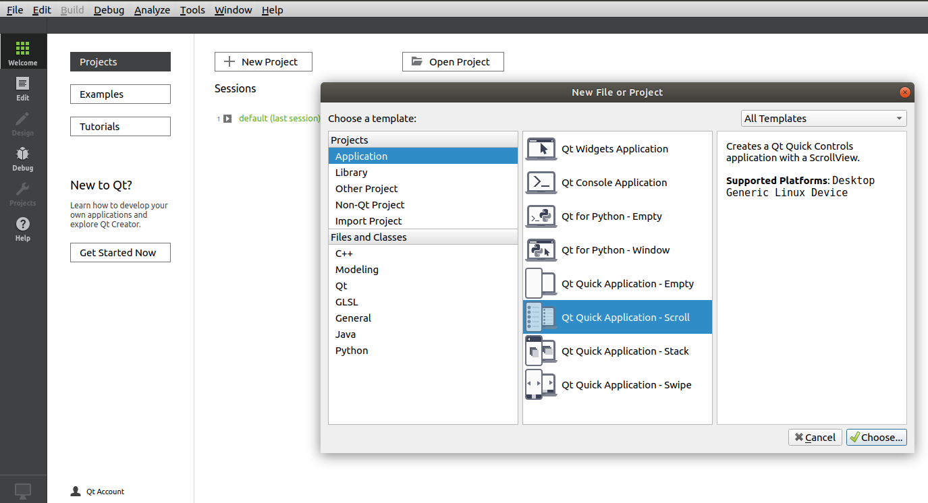
Task: Select Qt Console Application template icon
Action: coord(541,183)
